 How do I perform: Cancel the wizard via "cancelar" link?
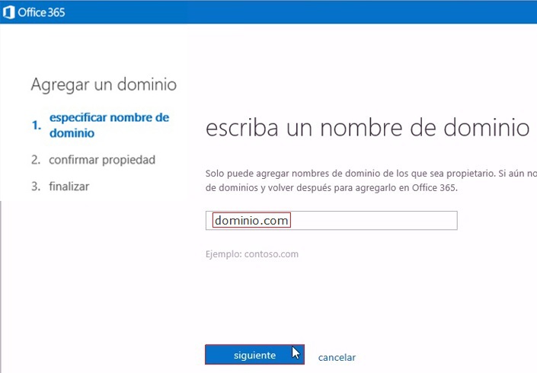pyautogui.click(x=337, y=357)
